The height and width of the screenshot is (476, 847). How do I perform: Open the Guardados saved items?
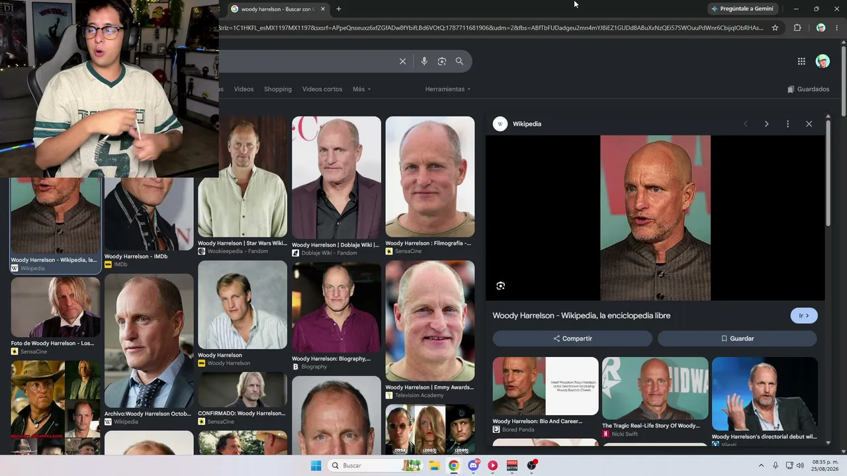coord(808,89)
